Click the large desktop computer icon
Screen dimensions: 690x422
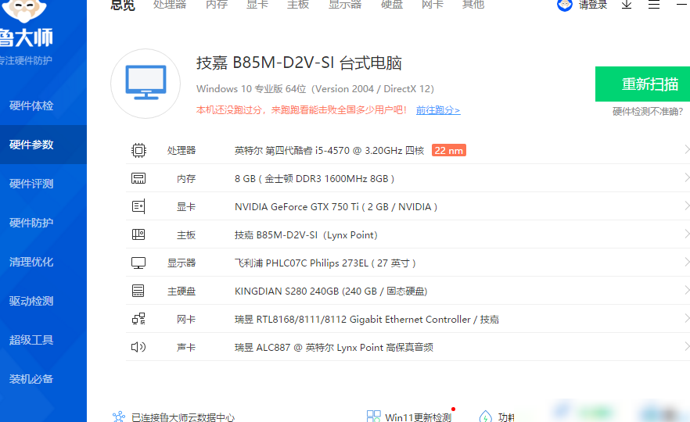146,84
